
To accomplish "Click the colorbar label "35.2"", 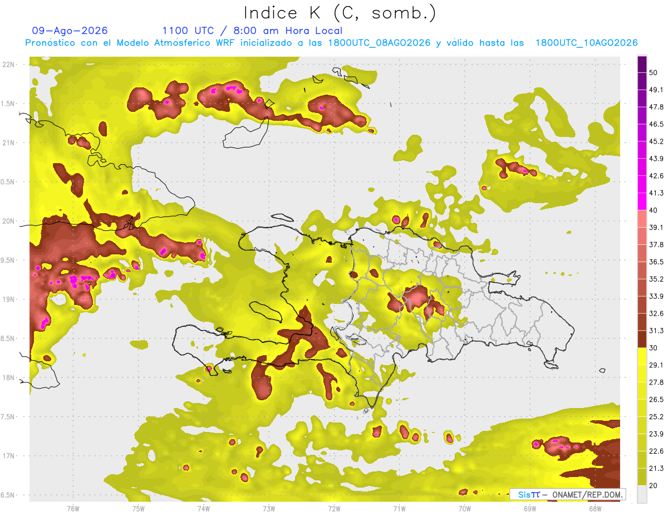I will coord(656,279).
